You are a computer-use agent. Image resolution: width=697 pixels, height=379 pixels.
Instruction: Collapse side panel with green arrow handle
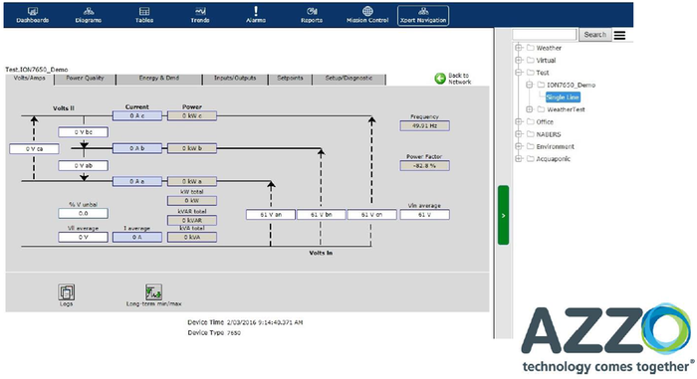click(x=503, y=215)
